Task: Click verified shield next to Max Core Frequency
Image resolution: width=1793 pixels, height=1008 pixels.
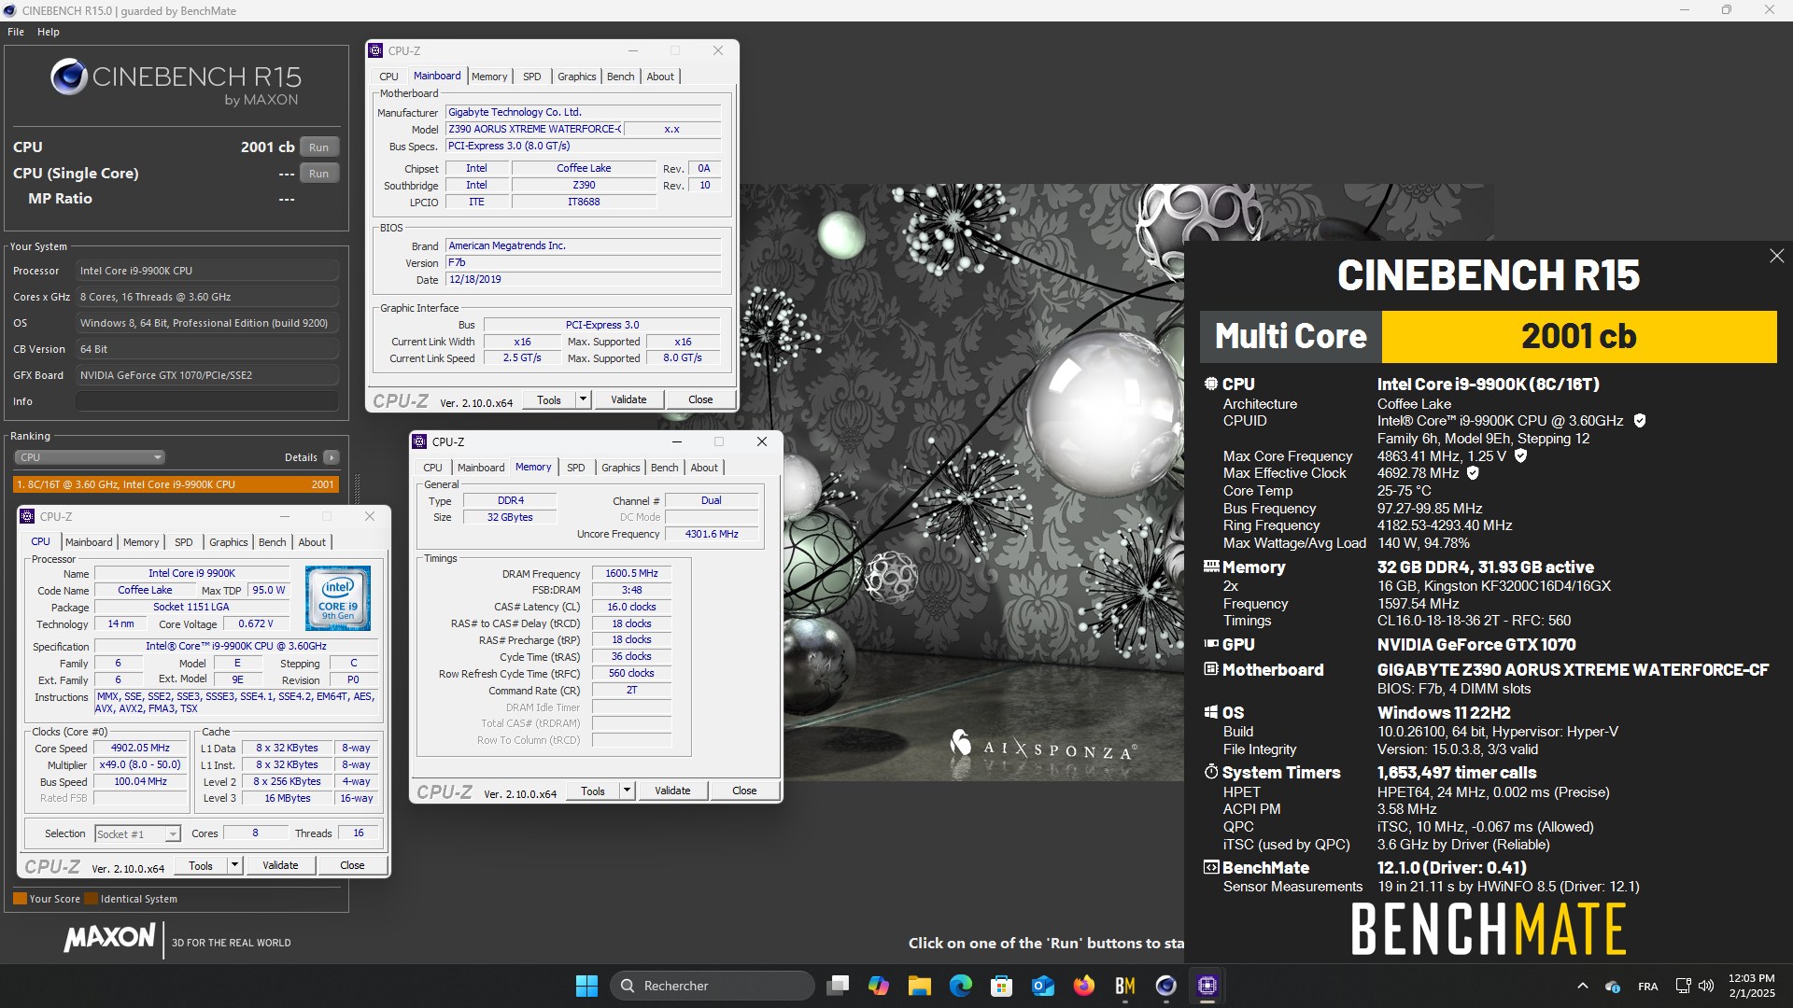Action: tap(1520, 455)
